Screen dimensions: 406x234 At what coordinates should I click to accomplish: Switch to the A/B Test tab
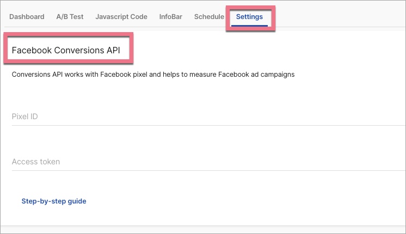70,17
